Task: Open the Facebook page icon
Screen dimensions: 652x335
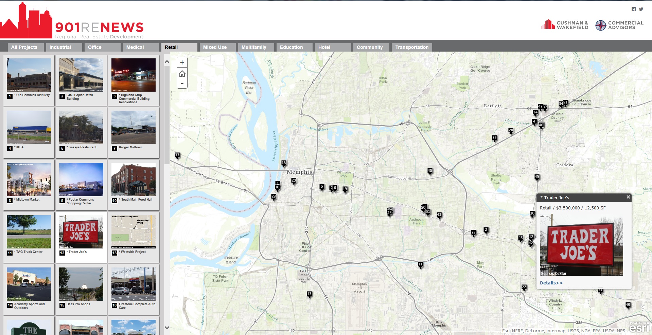Action: click(x=634, y=9)
